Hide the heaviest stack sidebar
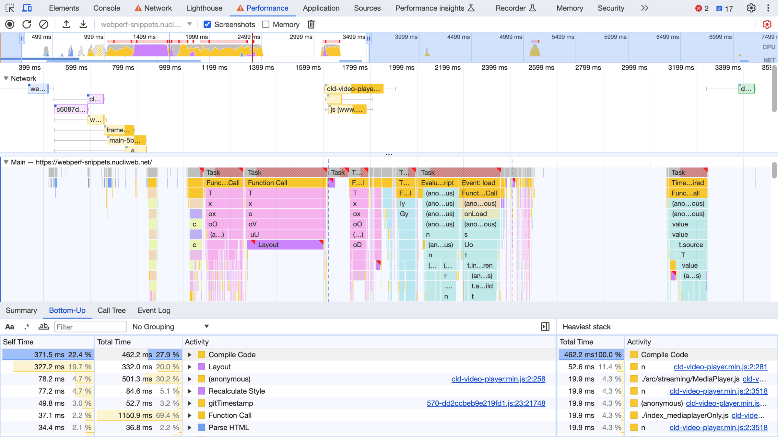Image resolution: width=778 pixels, height=437 pixels. pos(545,327)
